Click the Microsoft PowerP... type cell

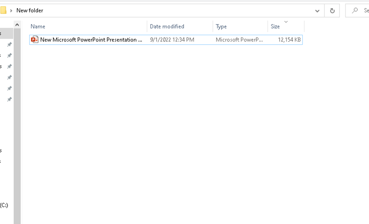point(239,39)
